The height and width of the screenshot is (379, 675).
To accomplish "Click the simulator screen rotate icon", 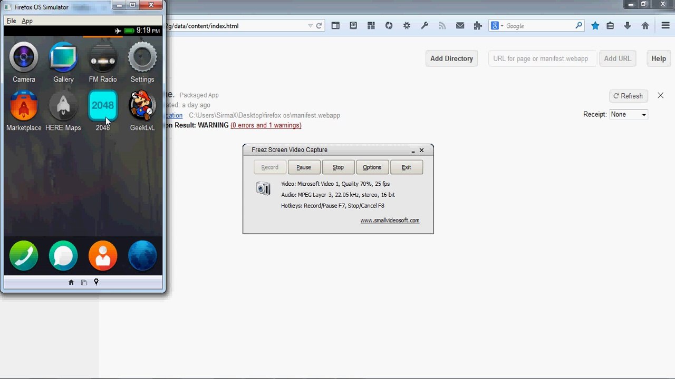I will [84, 283].
